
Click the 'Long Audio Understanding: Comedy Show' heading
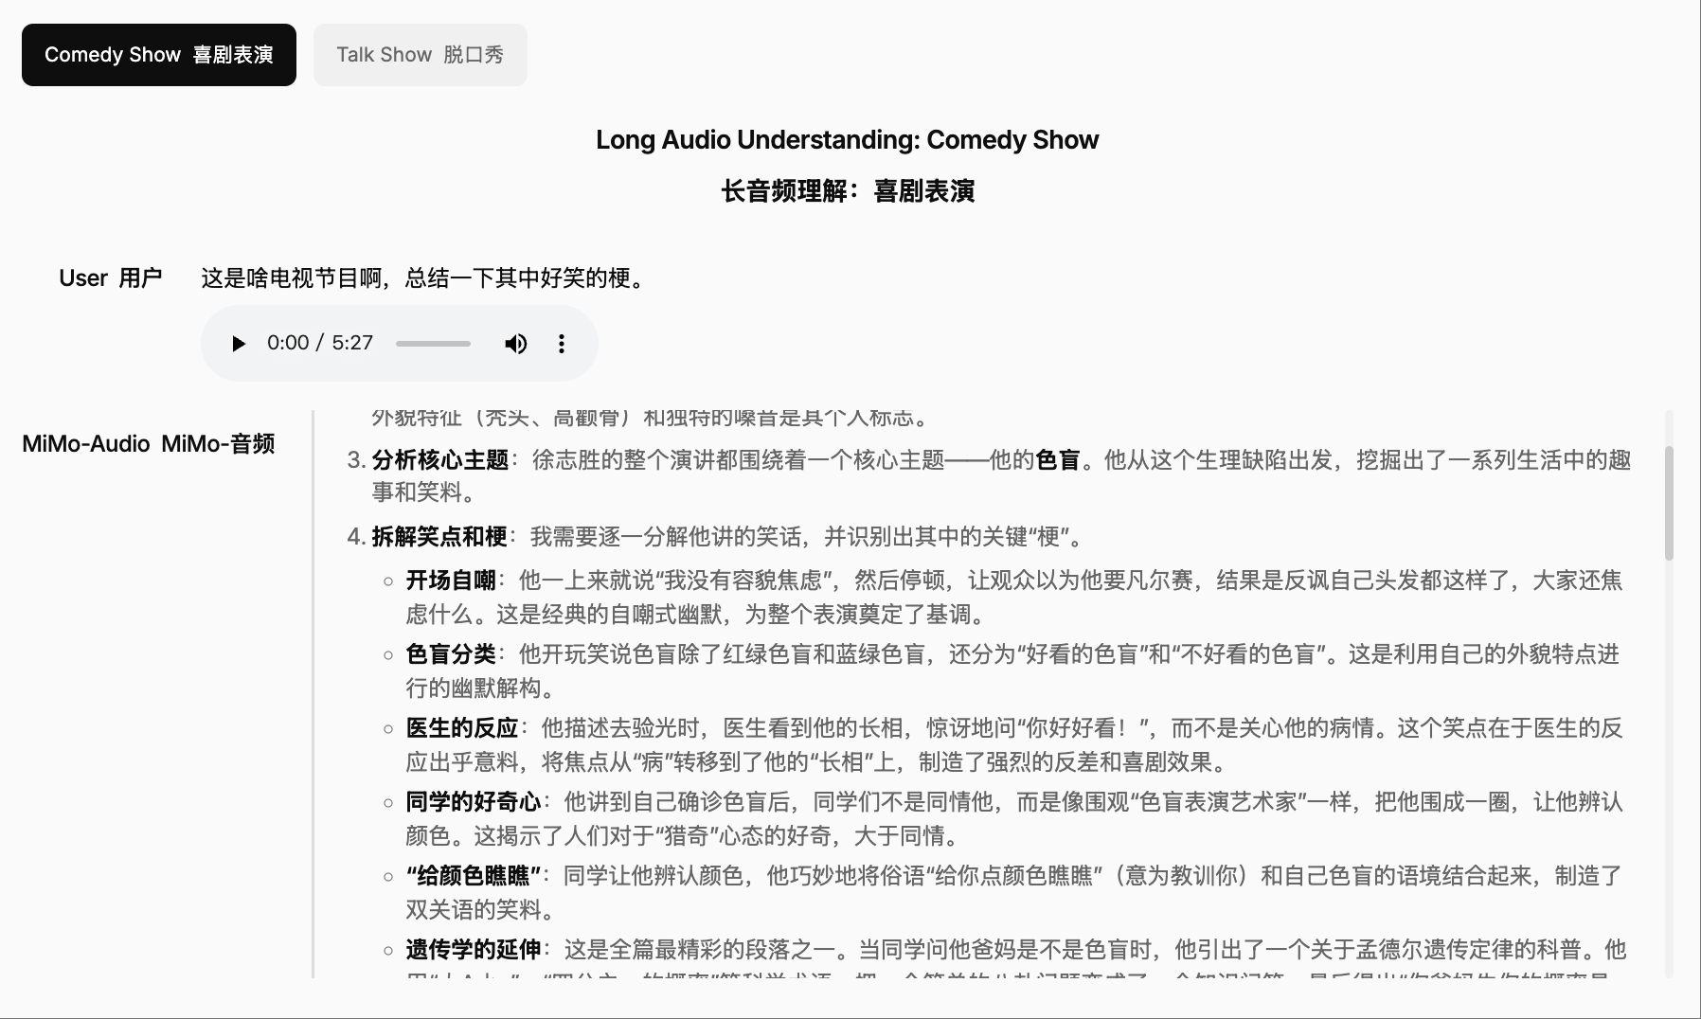[x=847, y=140]
